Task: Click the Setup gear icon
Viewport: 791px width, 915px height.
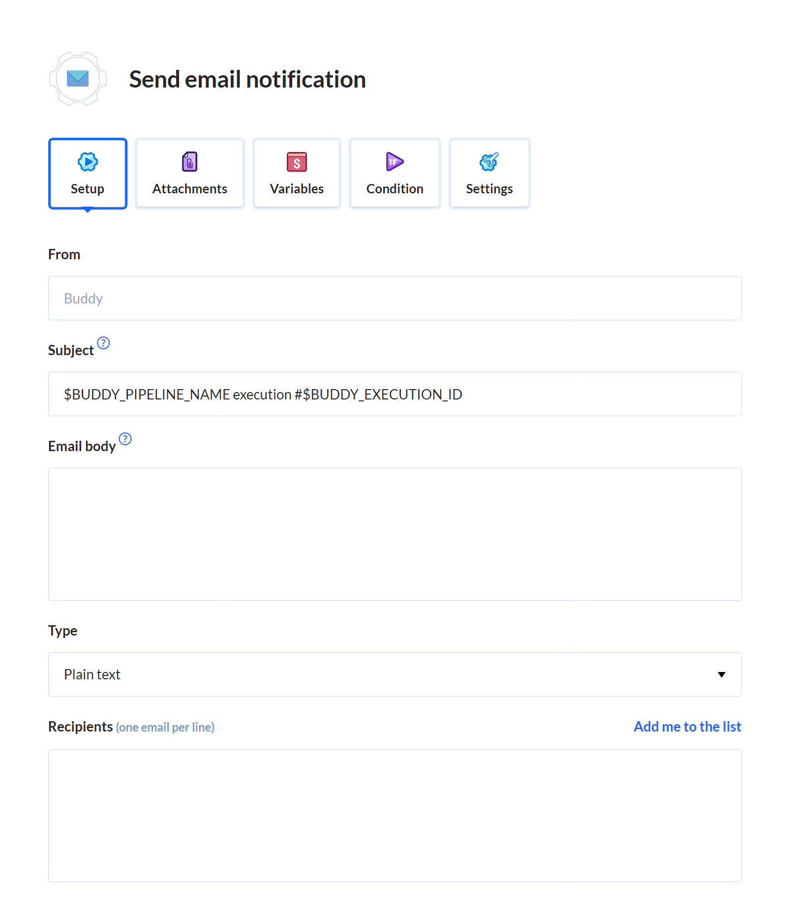Action: [88, 161]
